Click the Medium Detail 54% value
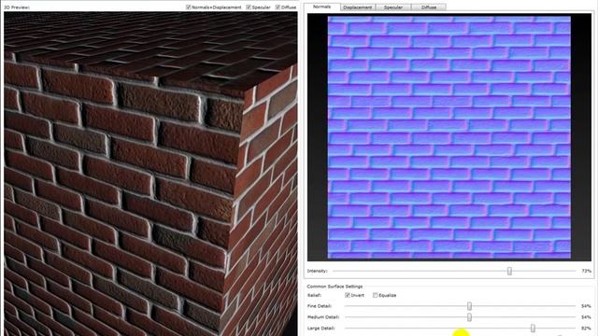598x336 pixels. (x=586, y=317)
